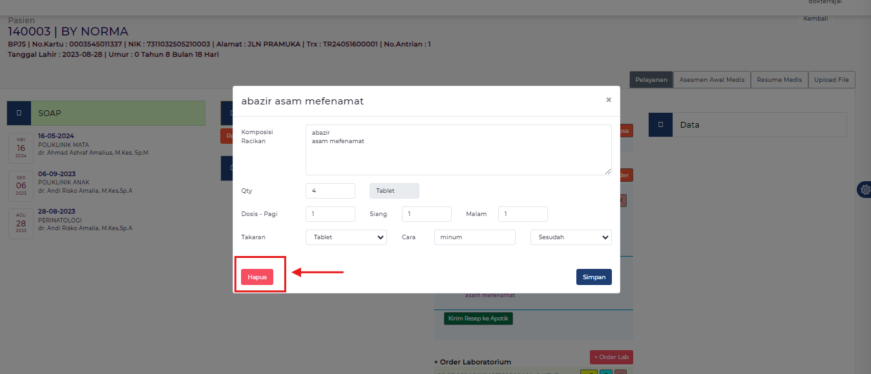
Task: Click Kirim Resep ke Apotik button
Action: [x=478, y=319]
